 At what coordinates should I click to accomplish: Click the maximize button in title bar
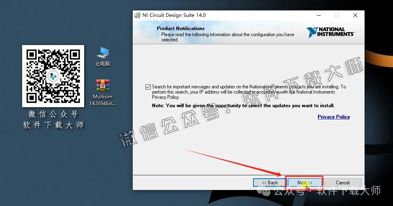point(336,15)
